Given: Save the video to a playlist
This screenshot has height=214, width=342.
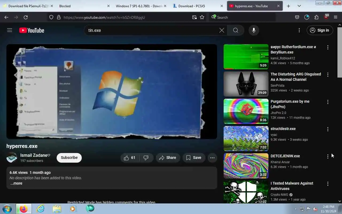Looking at the screenshot, I should (194, 158).
